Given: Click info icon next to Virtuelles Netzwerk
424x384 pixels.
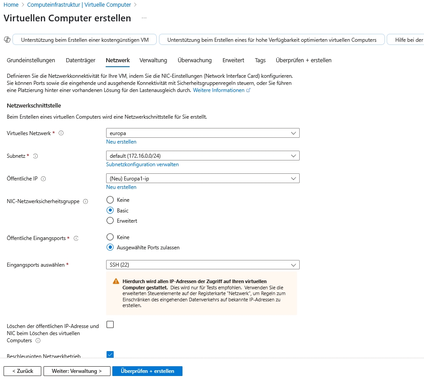Looking at the screenshot, I should 61,133.
